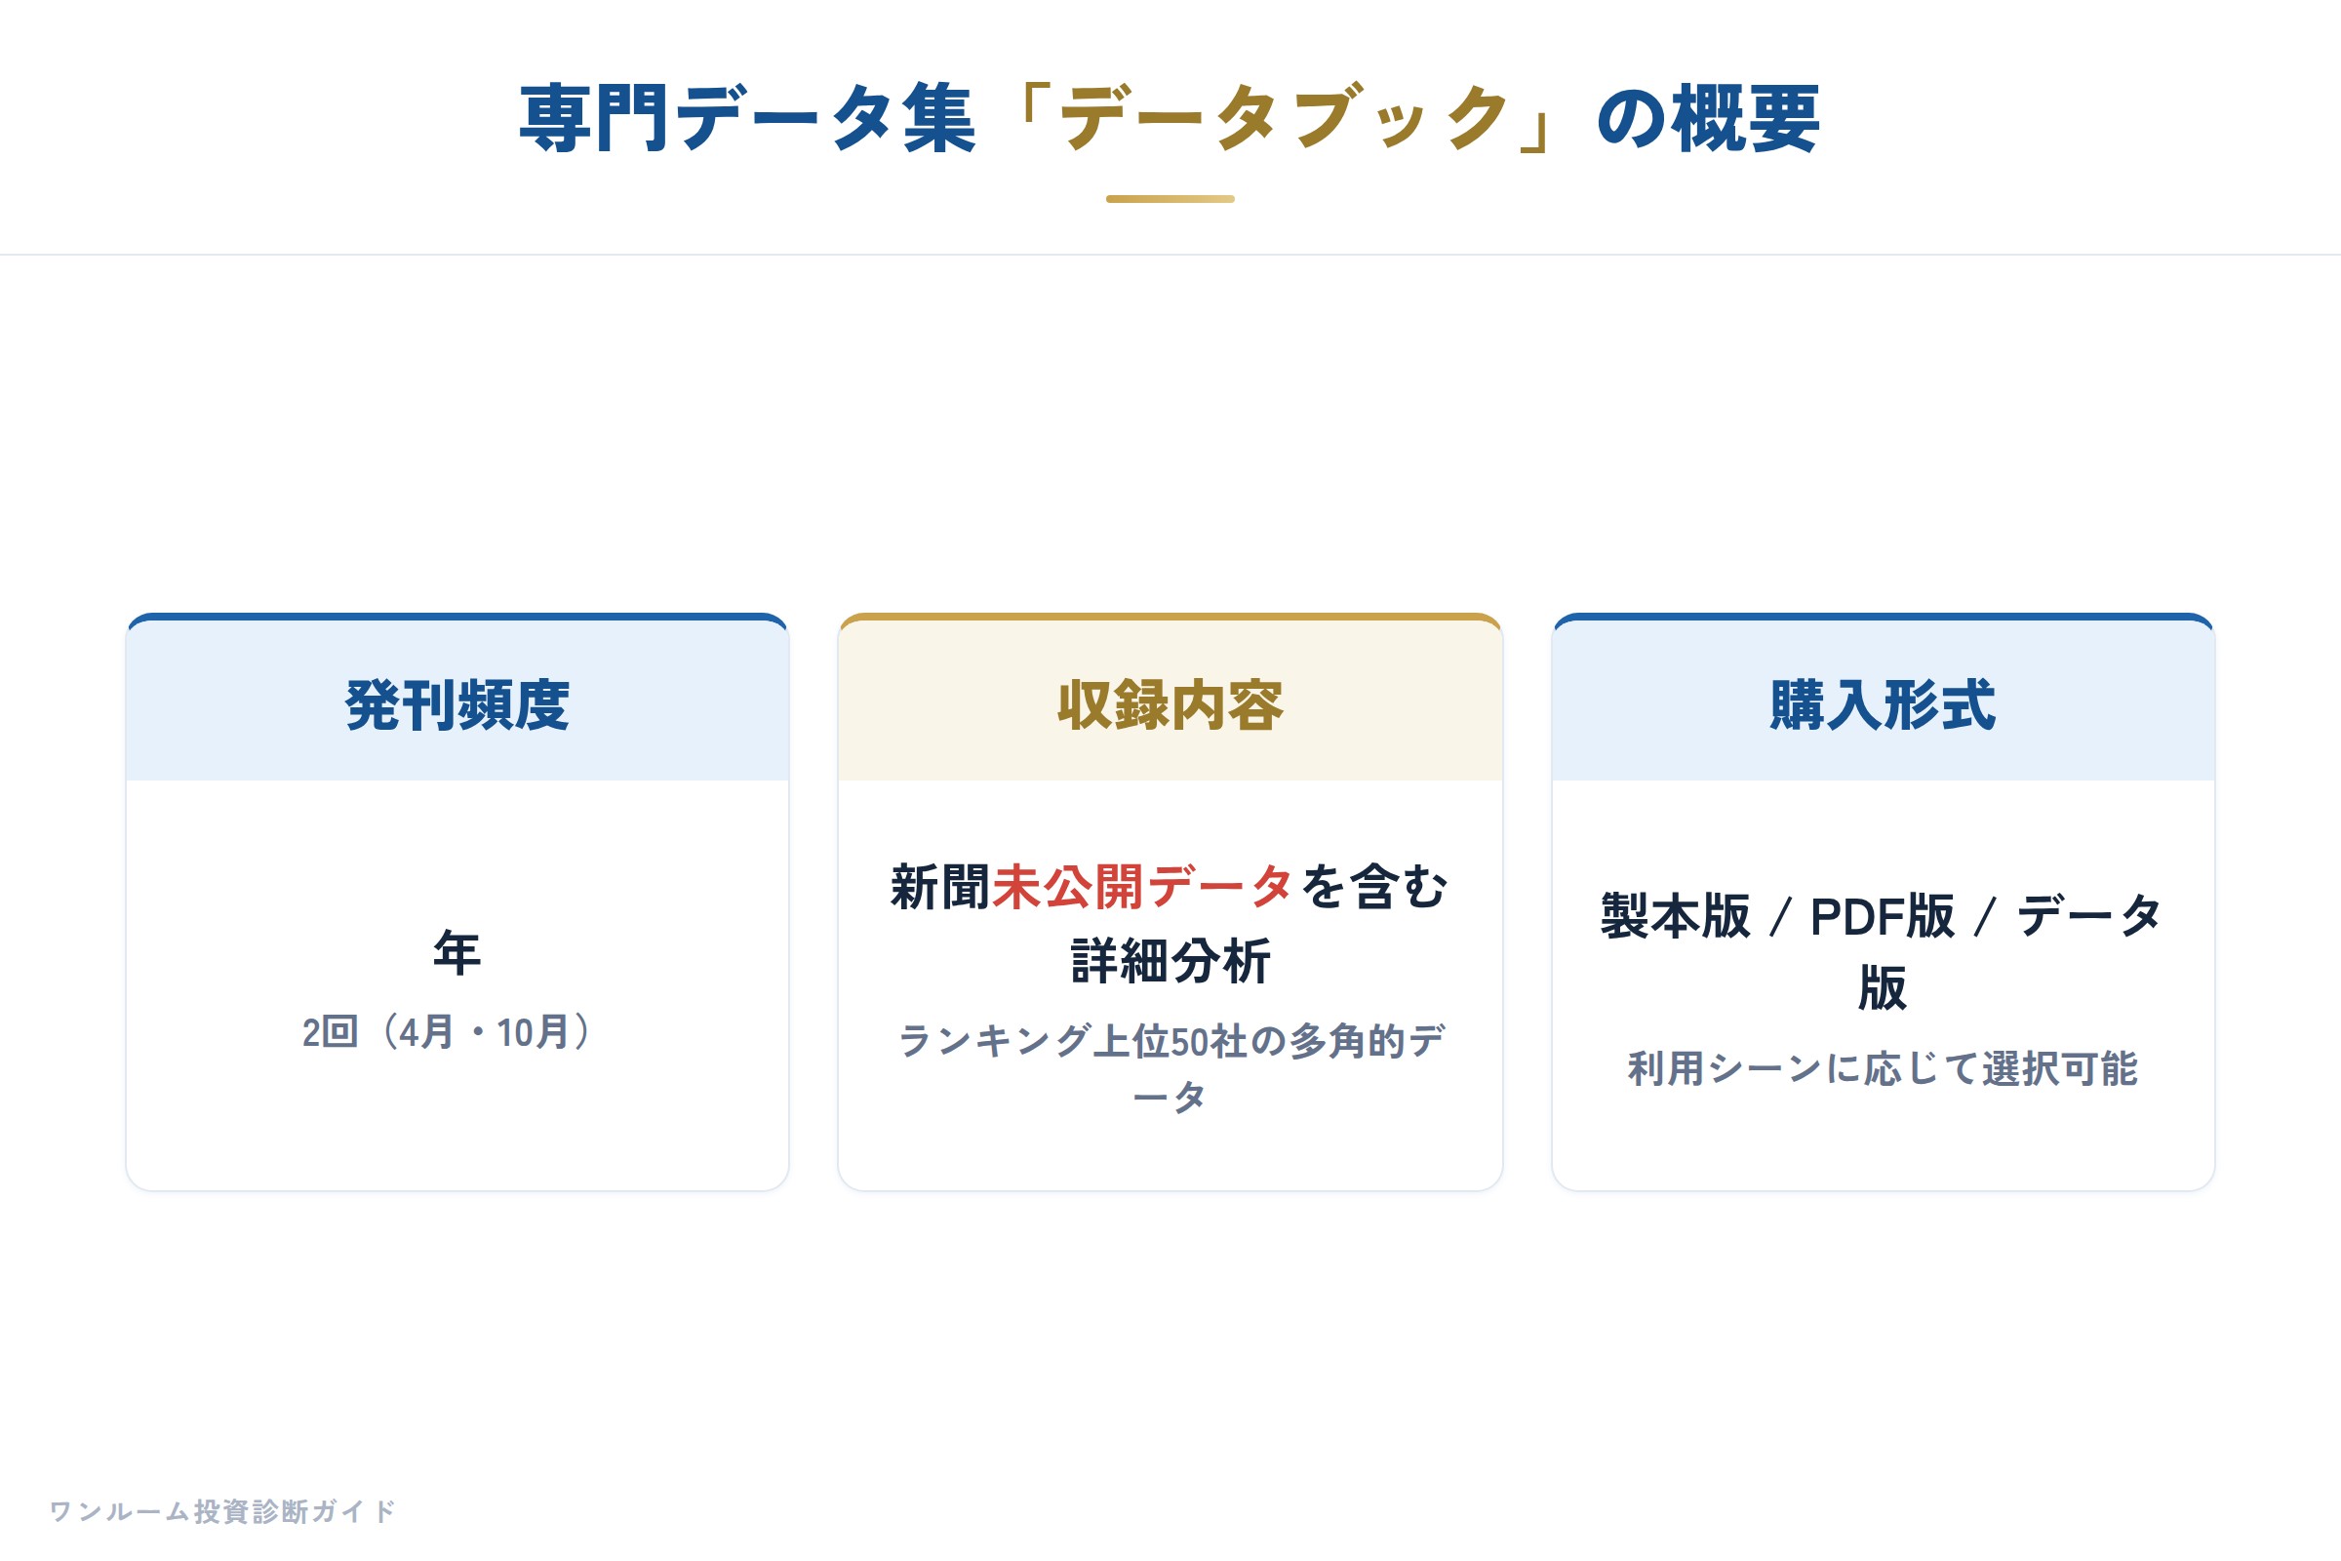Select the 発刊頻度 card header

(457, 704)
